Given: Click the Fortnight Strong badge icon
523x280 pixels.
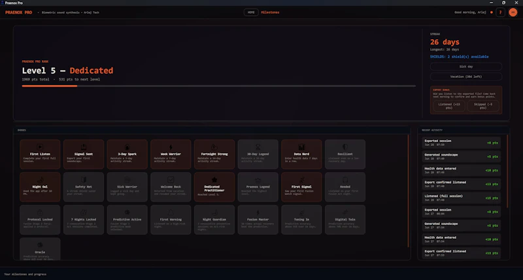Looking at the screenshot, I should (214, 147).
